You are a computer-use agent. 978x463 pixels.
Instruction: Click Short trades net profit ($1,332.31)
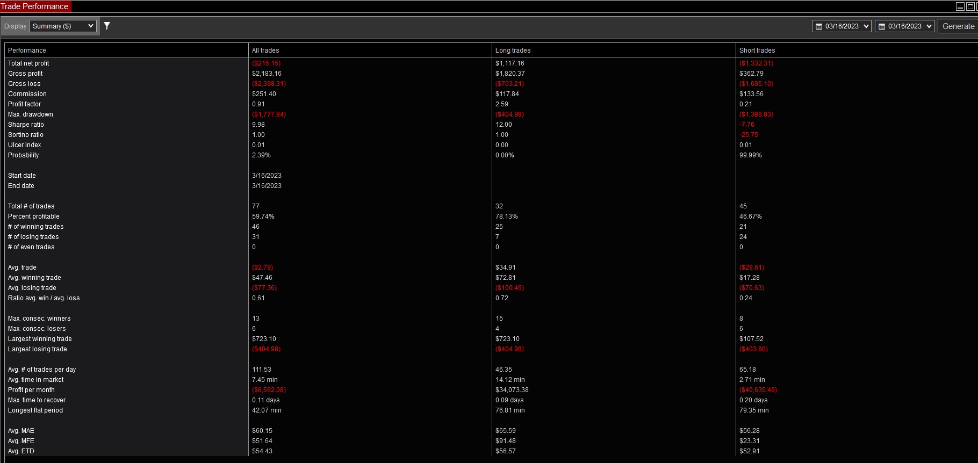[756, 63]
